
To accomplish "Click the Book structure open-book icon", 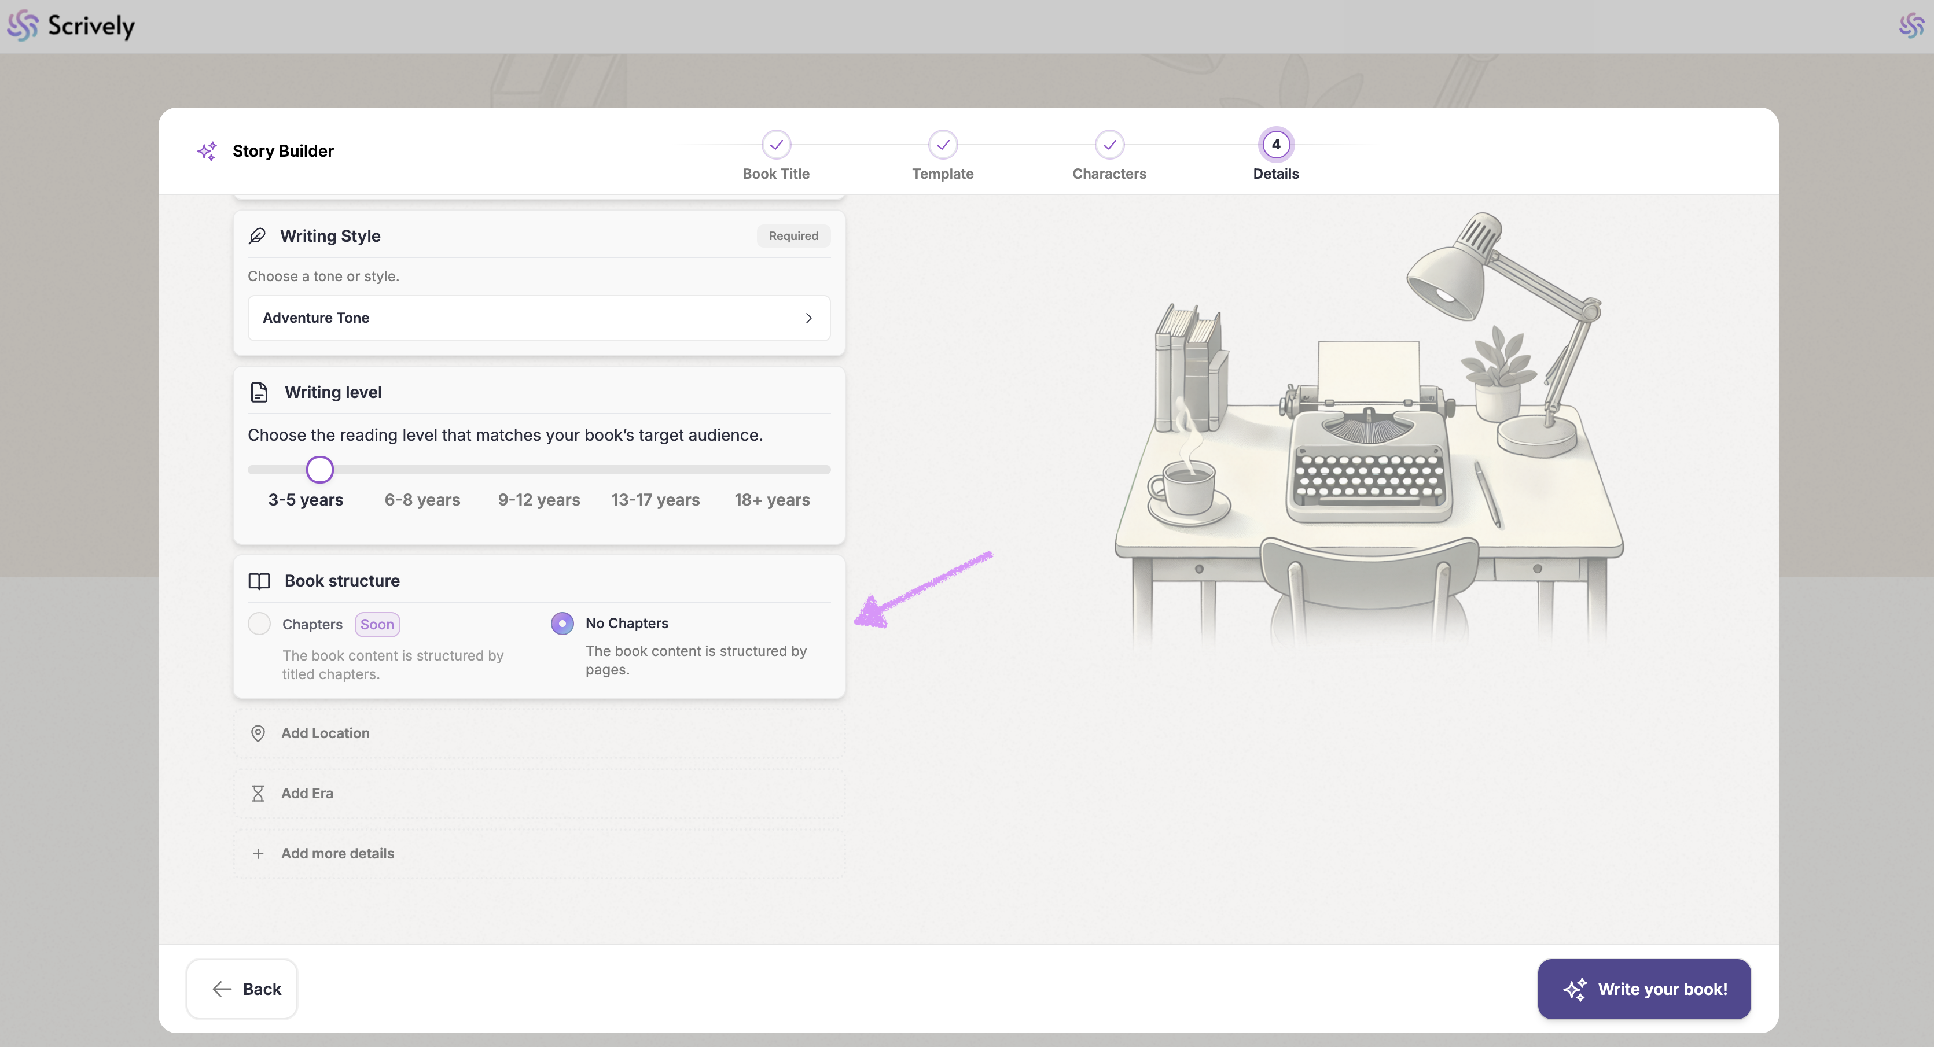I will 259,581.
